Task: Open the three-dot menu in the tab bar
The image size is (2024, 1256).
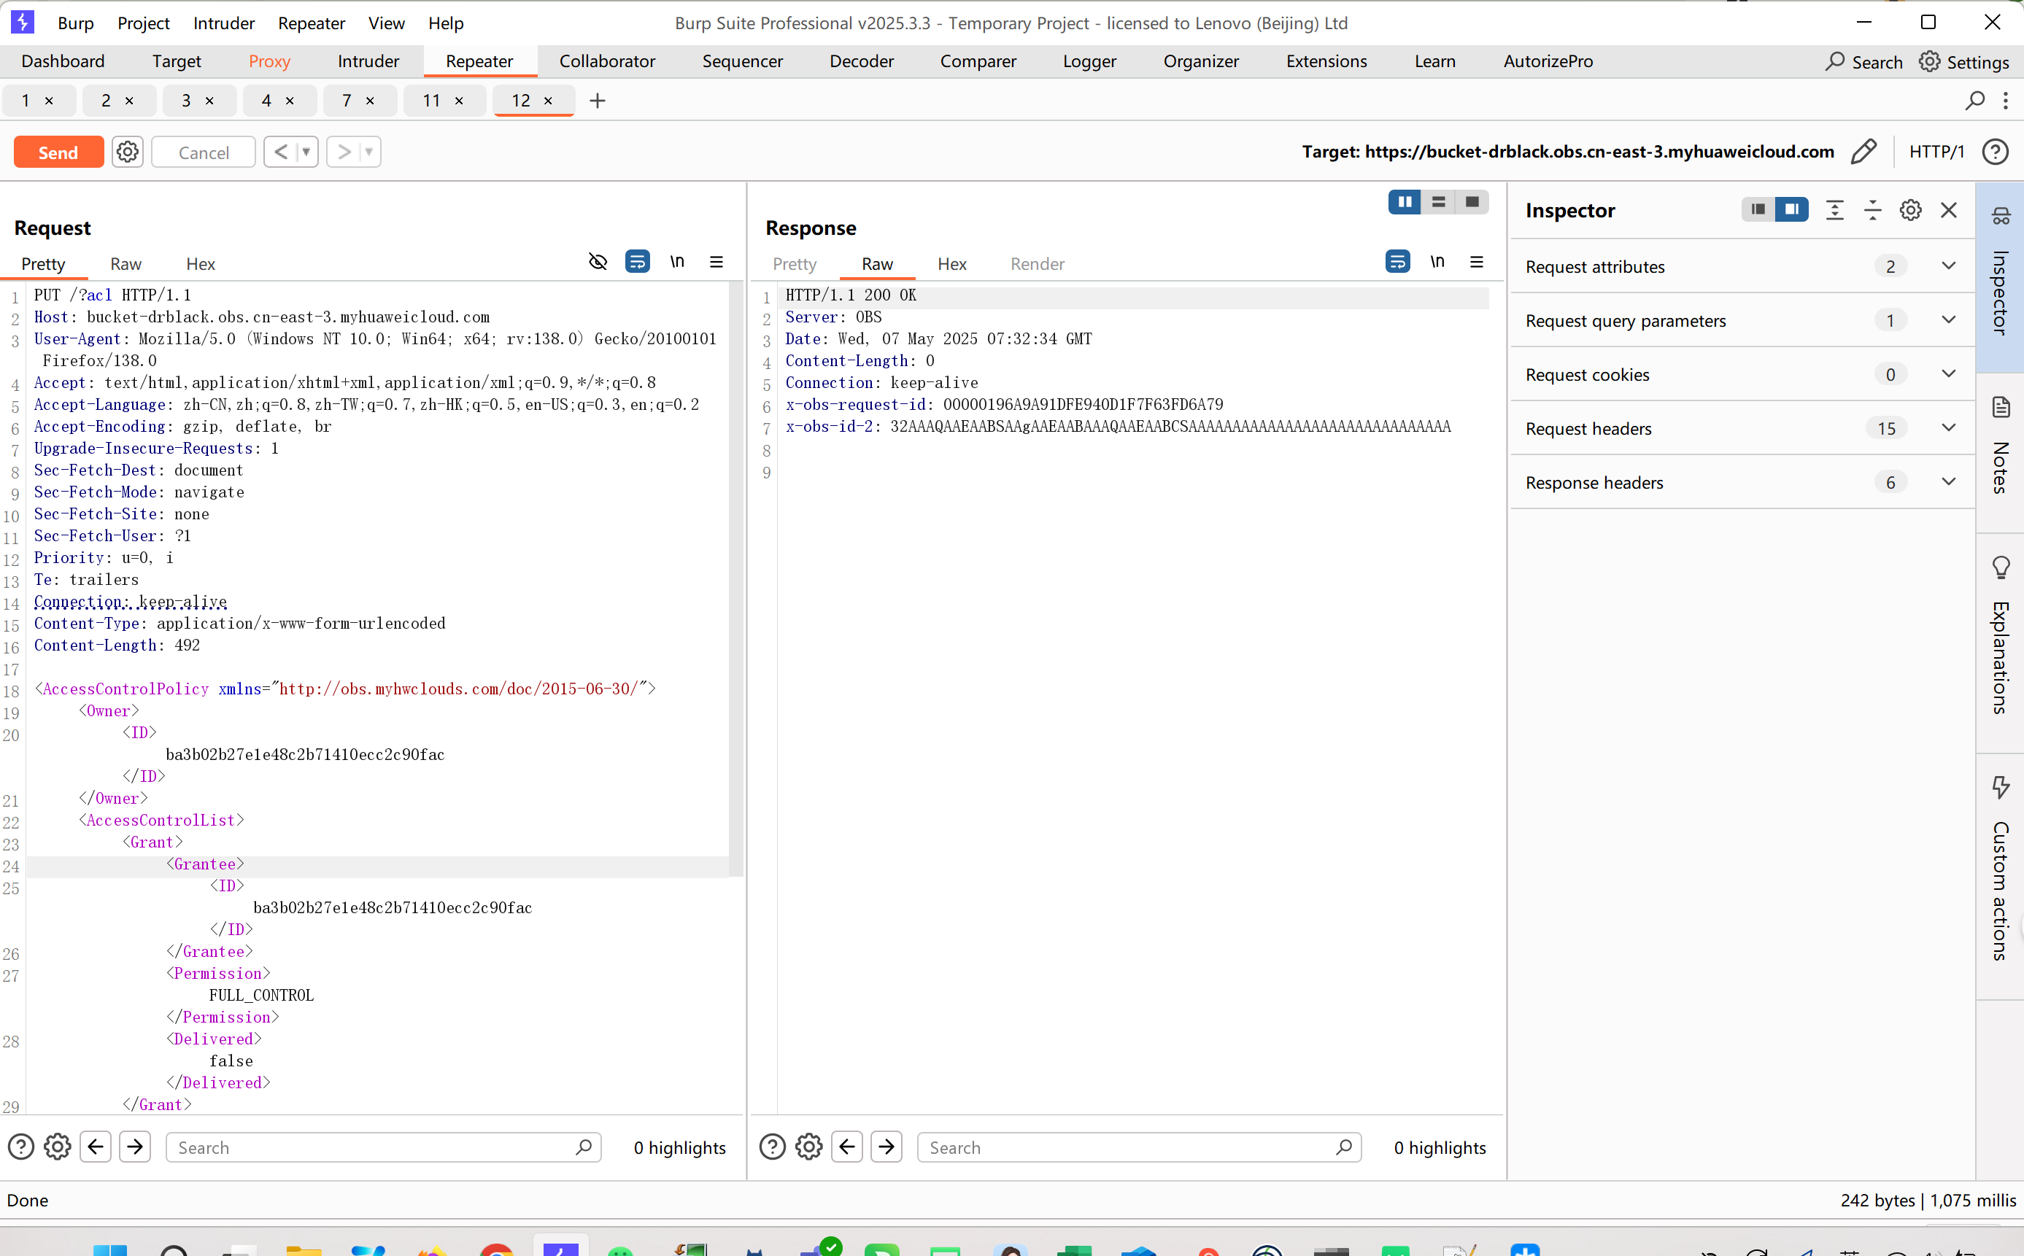Action: coord(2006,101)
